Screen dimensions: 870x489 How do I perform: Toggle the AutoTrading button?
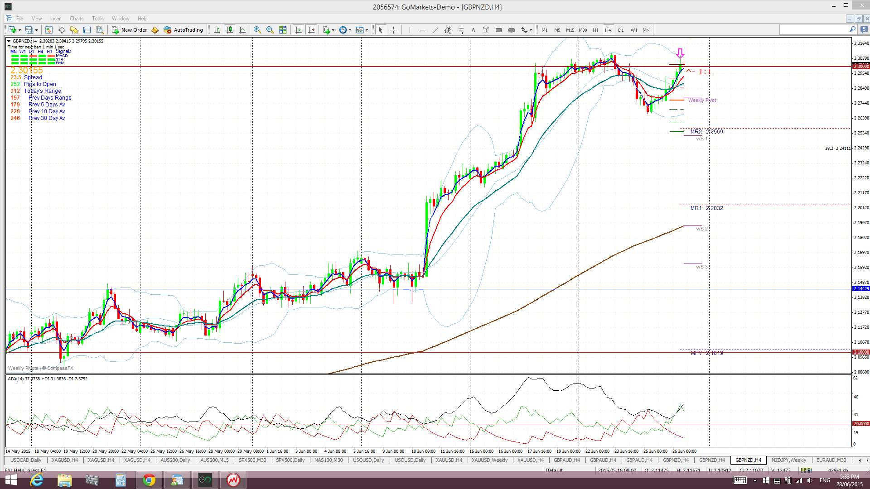coord(184,30)
